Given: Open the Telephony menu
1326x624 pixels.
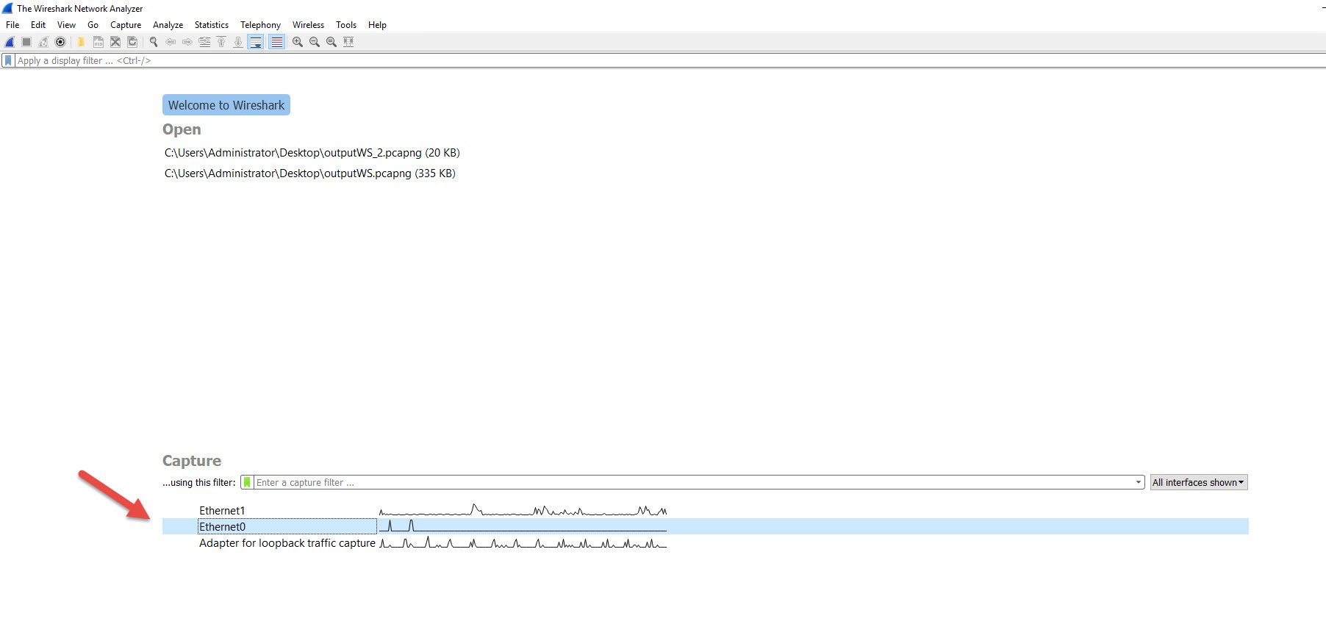Looking at the screenshot, I should 260,24.
